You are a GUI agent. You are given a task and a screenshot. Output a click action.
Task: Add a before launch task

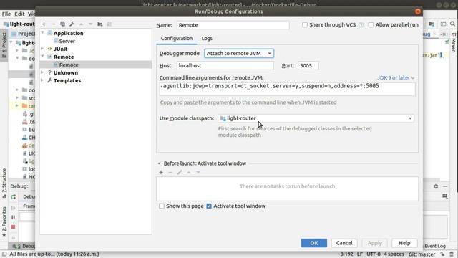click(161, 172)
